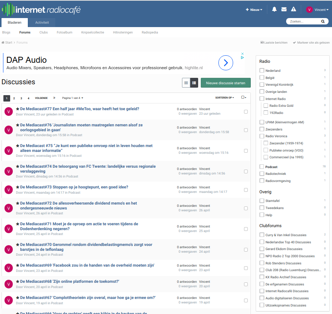Switch to condensed list view icon
Viewport: 332px width, 314px height.
(x=186, y=83)
